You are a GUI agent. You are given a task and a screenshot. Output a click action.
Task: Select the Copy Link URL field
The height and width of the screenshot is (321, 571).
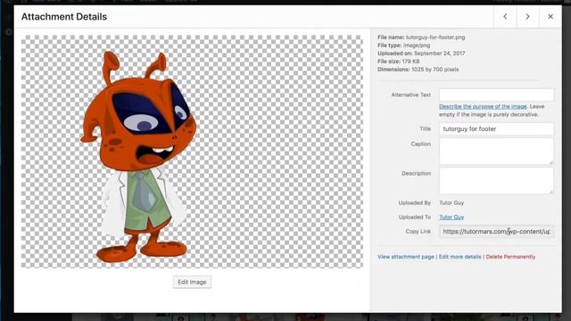[x=496, y=232]
